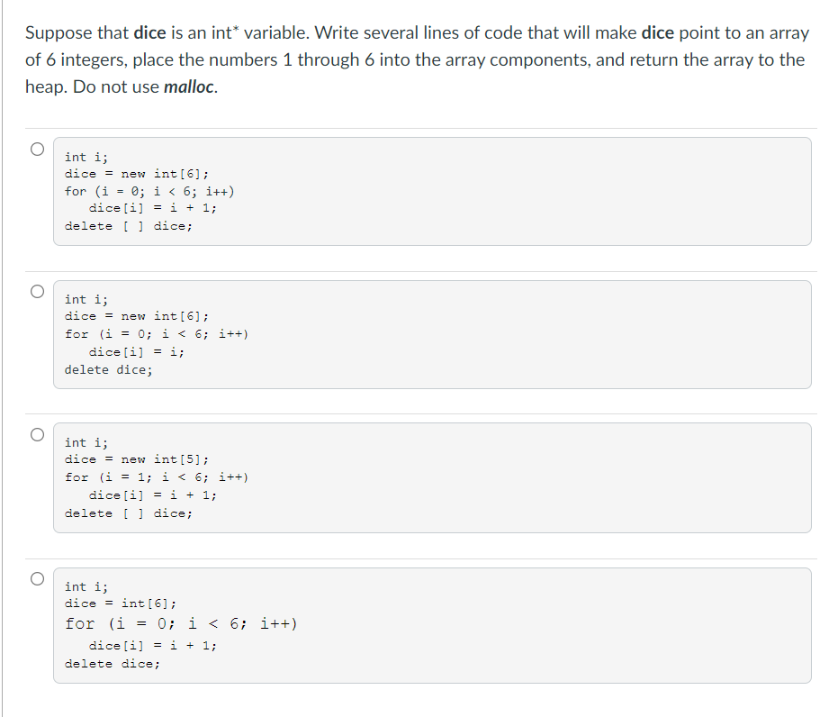Click the enlarged for-loop line in the last option
829x717 pixels.
click(180, 623)
